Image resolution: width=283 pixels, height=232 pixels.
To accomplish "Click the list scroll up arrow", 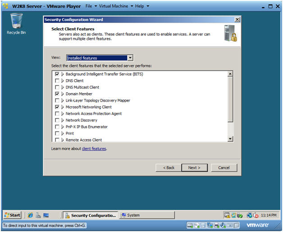I will pyautogui.click(x=230, y=74).
